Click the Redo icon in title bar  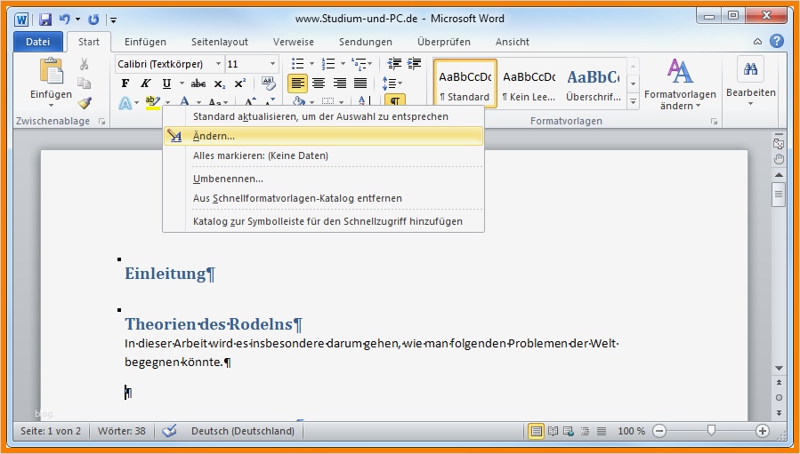click(x=93, y=20)
